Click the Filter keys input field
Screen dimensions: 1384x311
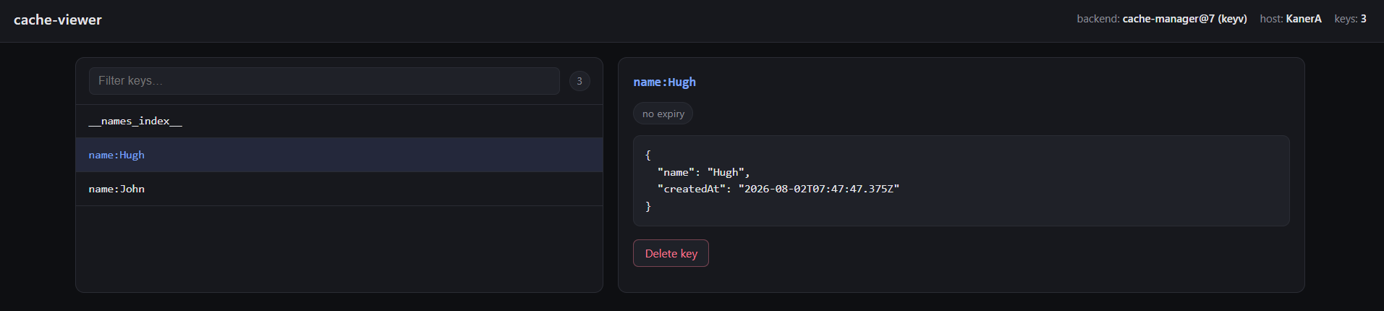[x=324, y=81]
